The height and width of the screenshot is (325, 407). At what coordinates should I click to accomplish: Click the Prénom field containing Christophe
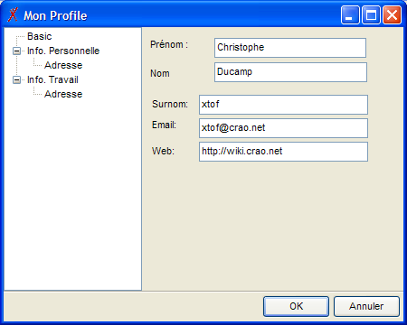click(290, 48)
